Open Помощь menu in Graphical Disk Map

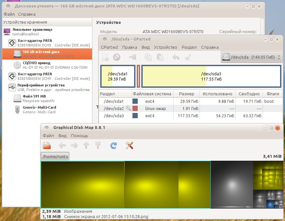click(x=80, y=136)
